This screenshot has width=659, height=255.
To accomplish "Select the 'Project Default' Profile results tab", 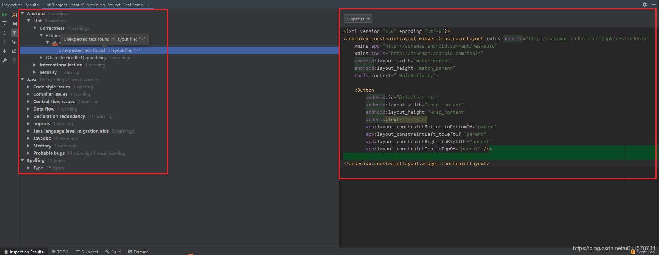I will 95,5.
